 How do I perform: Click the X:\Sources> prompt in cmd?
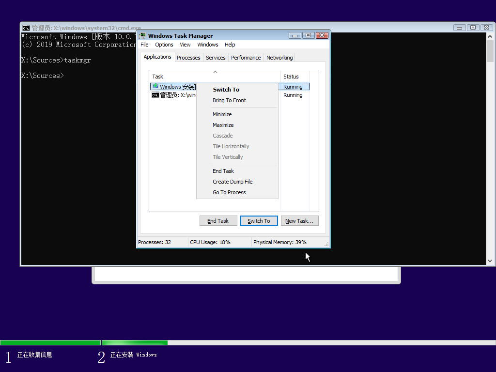click(x=43, y=76)
